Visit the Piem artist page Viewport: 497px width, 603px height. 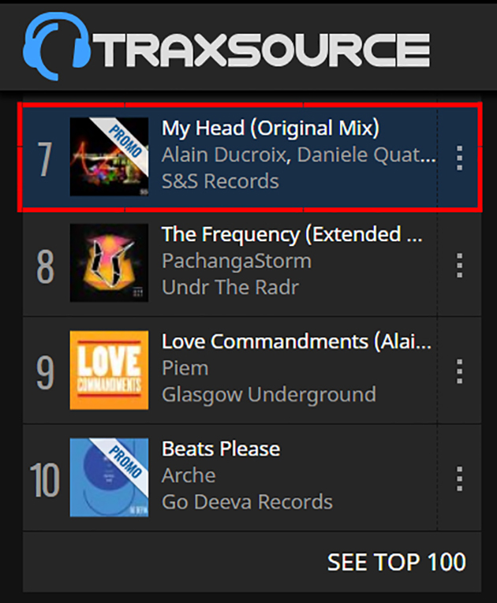[x=185, y=368]
